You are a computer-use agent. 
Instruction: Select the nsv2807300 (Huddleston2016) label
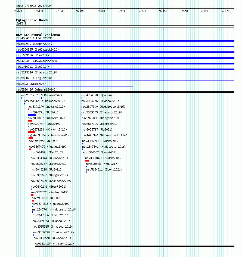point(103,107)
